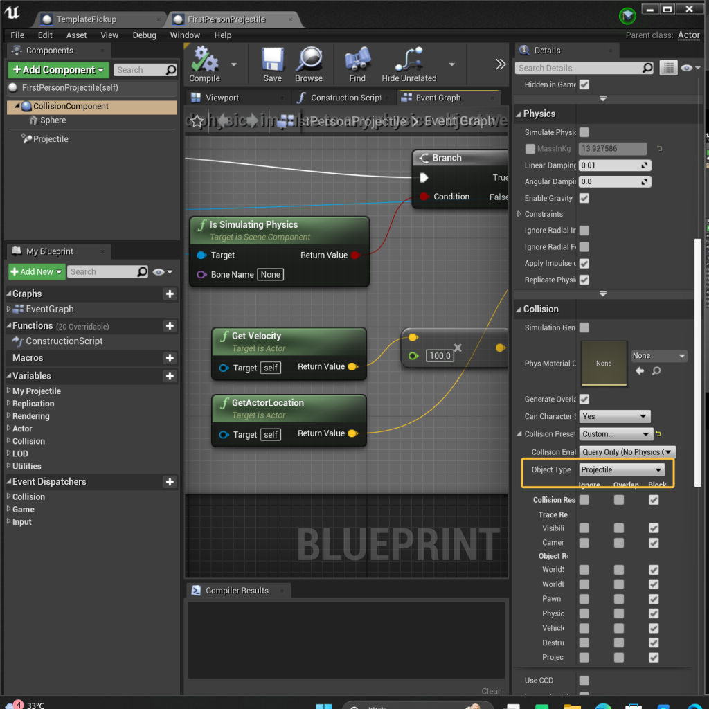Add new event dispatcher with plus
Image resolution: width=709 pixels, height=709 pixels.
pos(170,482)
